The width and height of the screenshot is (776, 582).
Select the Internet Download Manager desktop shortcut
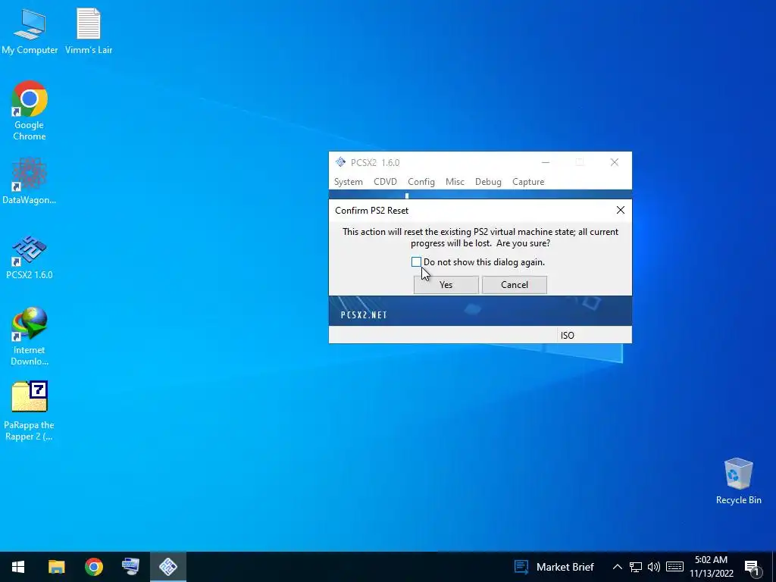(30, 336)
